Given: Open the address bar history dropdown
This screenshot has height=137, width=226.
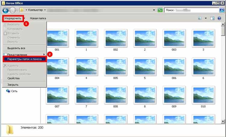Looking at the screenshot, I should (154, 10).
